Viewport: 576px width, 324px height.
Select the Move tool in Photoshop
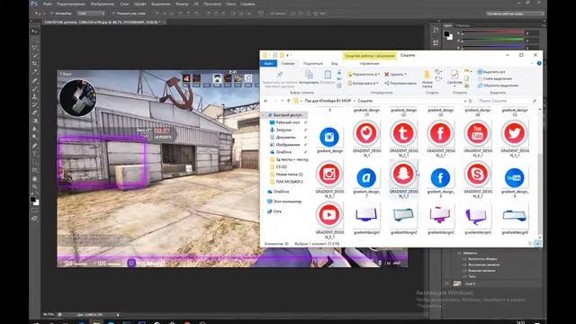34,31
